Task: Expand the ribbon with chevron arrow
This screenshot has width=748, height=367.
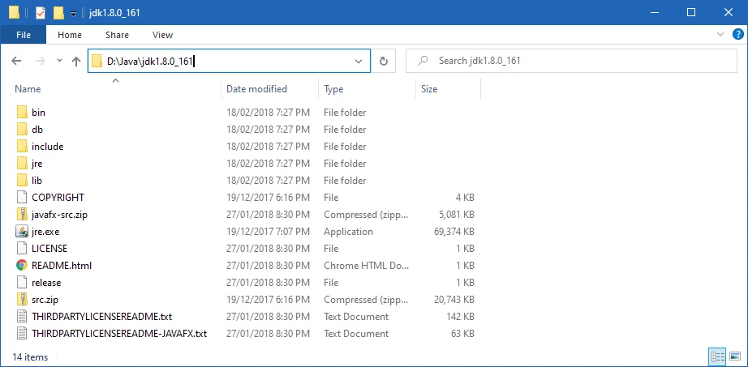Action: click(x=720, y=35)
